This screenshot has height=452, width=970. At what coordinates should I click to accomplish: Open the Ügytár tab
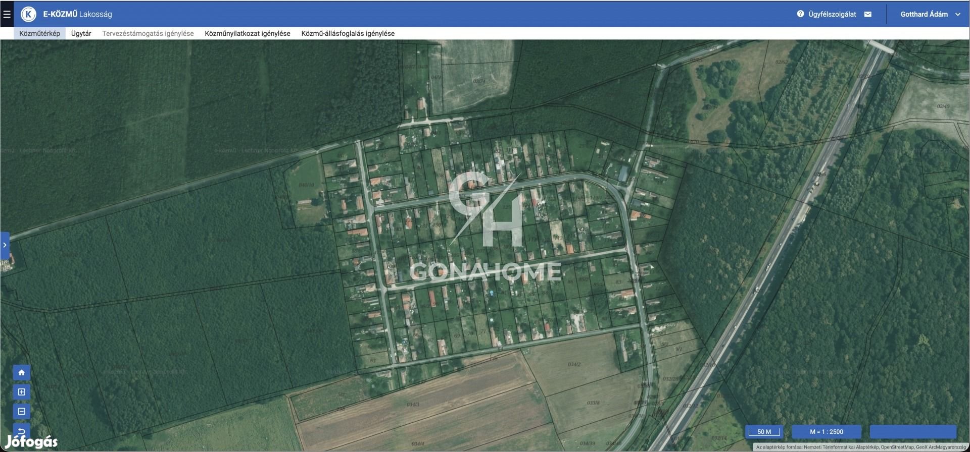81,33
